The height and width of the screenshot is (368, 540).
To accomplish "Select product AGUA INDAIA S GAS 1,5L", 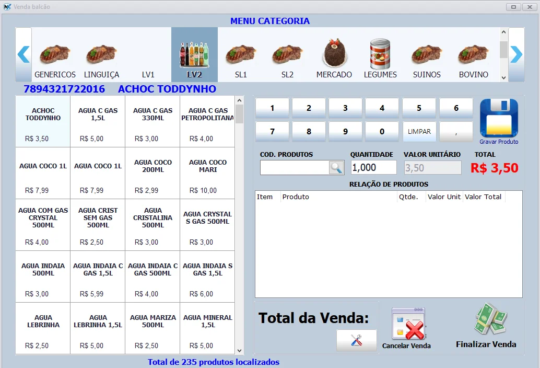I will (x=207, y=277).
